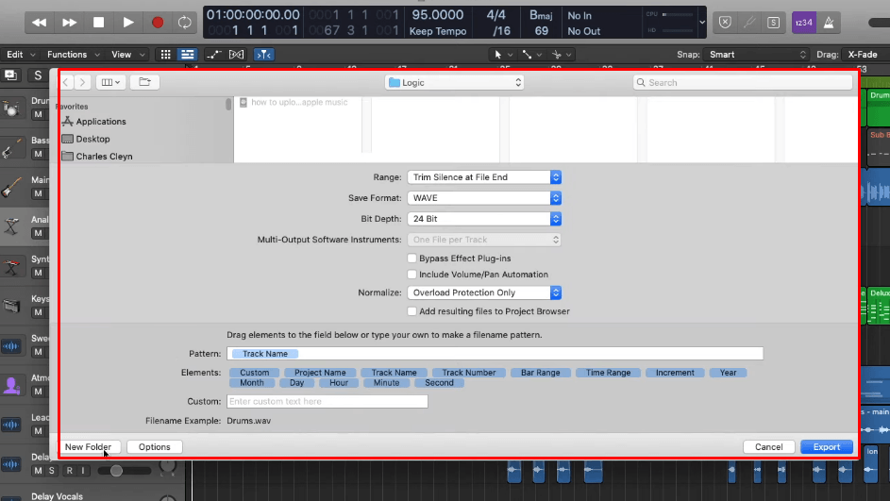Click the dialog sidebar scrollbar

click(x=228, y=104)
